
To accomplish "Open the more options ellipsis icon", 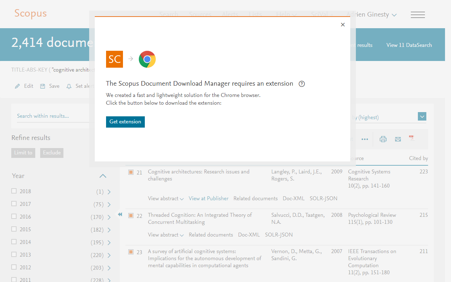I will [x=365, y=139].
